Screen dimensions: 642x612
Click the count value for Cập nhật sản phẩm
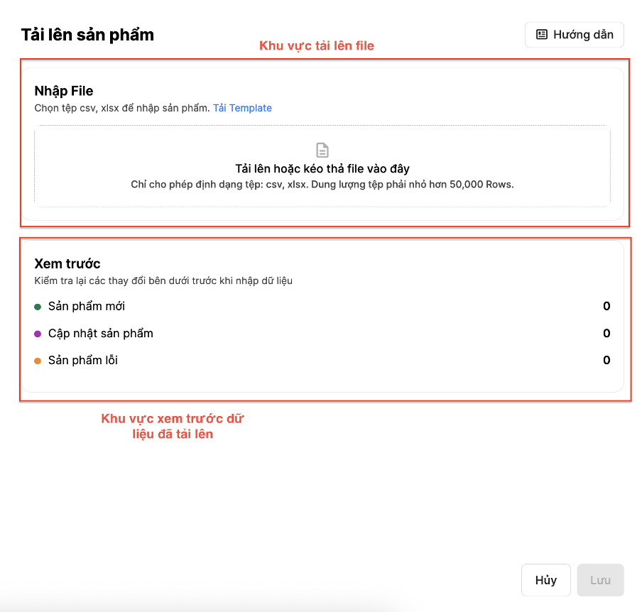pos(606,333)
